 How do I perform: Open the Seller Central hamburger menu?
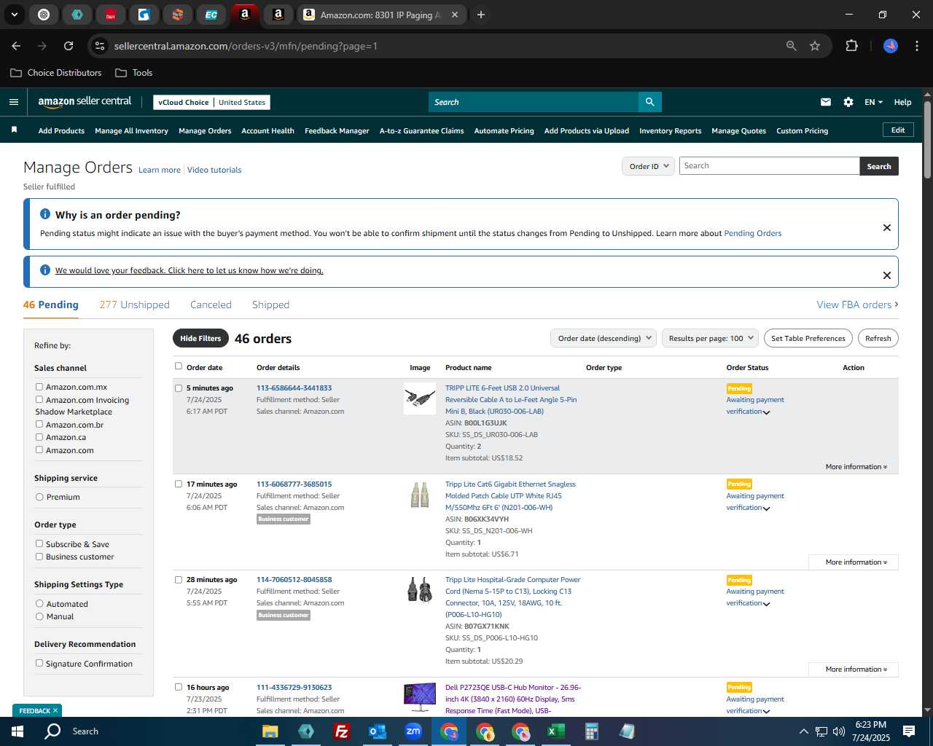(14, 102)
